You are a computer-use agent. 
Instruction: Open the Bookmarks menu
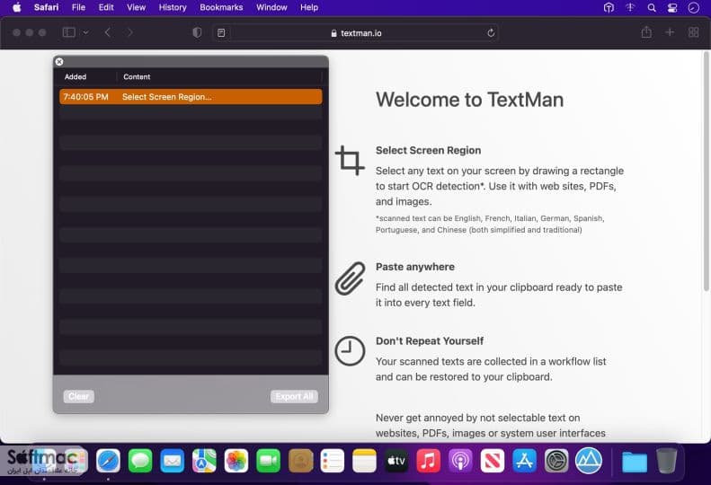[221, 7]
